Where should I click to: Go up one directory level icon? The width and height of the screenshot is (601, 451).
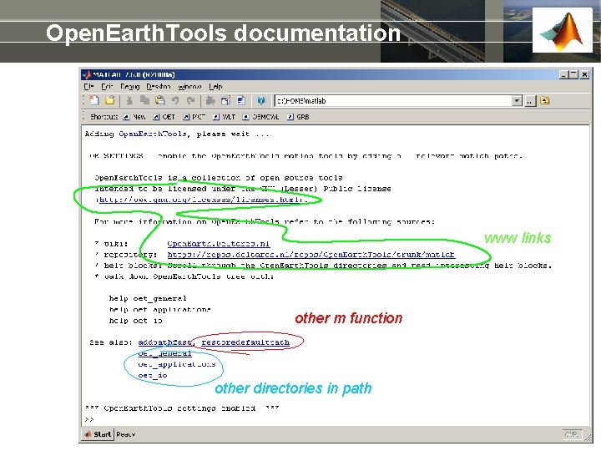pos(544,101)
